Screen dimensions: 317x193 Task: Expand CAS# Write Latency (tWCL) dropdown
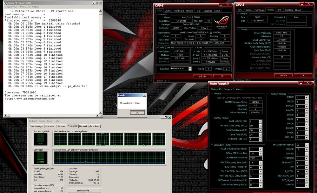tap(261, 185)
